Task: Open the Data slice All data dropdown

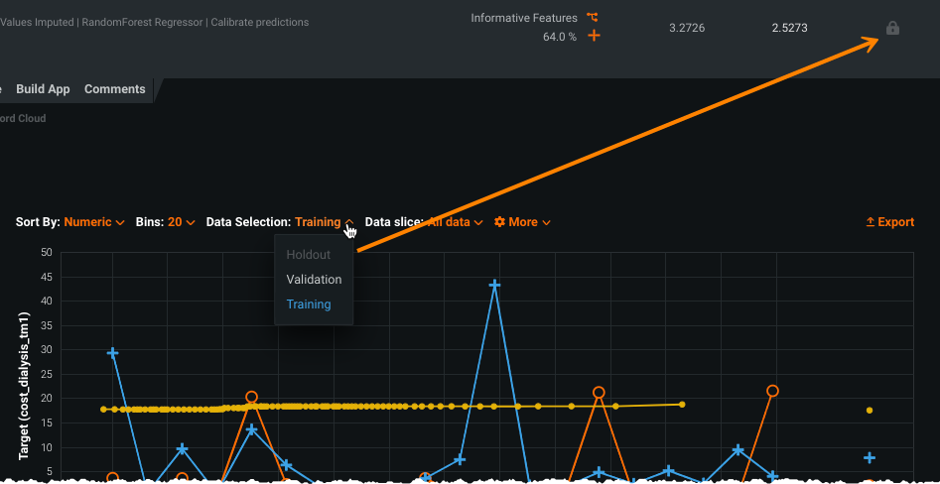Action: click(455, 222)
